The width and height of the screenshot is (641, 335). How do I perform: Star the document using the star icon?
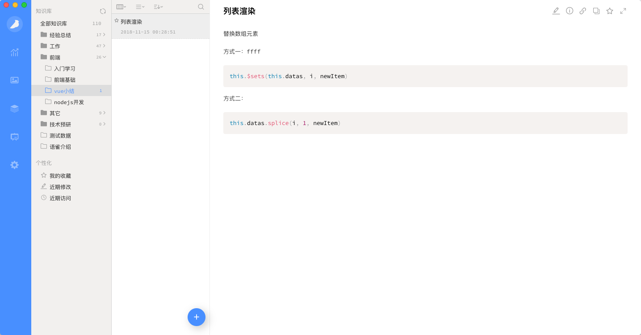pyautogui.click(x=609, y=10)
